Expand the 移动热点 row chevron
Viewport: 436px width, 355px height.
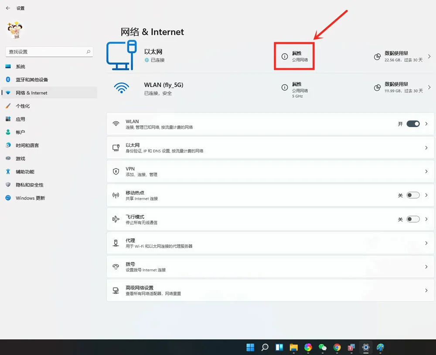(x=426, y=195)
